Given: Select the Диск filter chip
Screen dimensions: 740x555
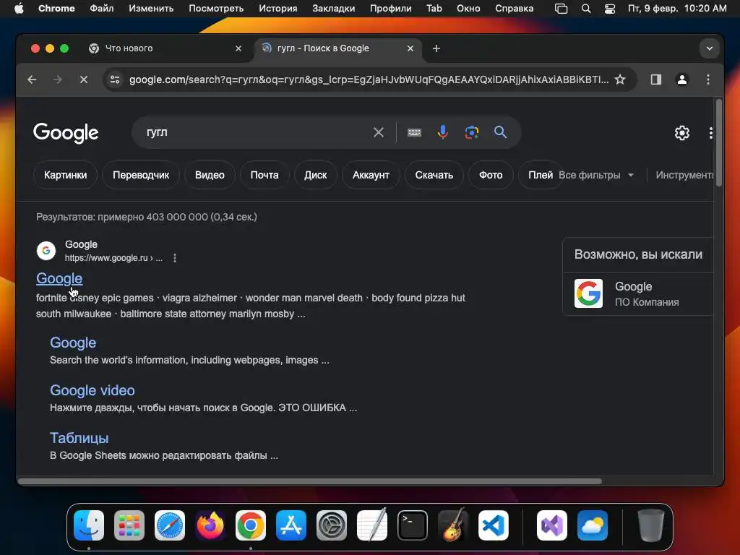Looking at the screenshot, I should [315, 175].
